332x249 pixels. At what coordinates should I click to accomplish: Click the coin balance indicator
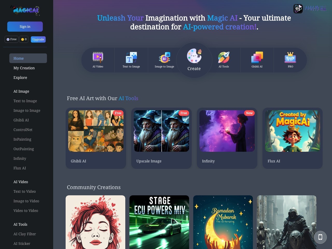tap(24, 39)
